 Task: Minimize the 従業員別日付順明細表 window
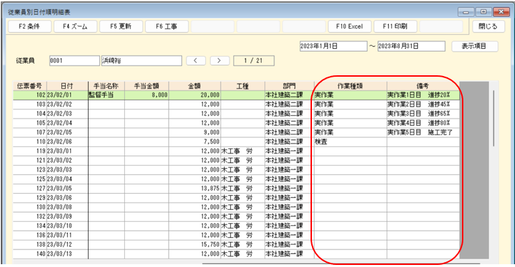point(465,12)
